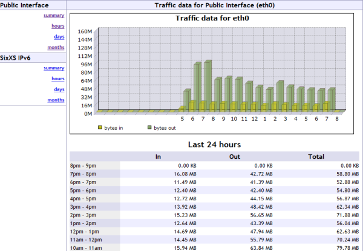Screen dimensions: 363x251
Task: Open summary link under Public Interface
Action: coord(54,15)
